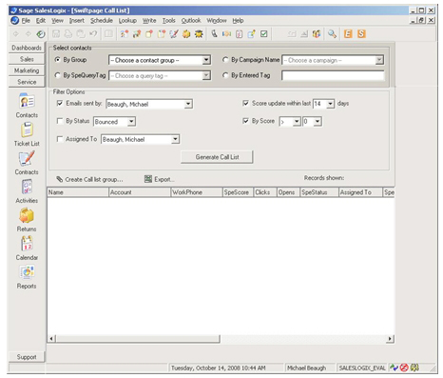Click the WorkPhone column header
This screenshot has width=443, height=378.
pos(196,192)
